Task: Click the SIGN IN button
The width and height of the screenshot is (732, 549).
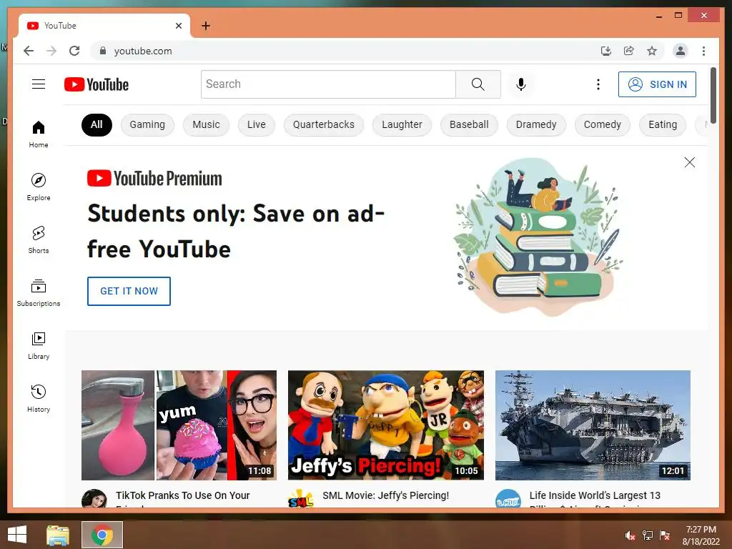Action: 657,84
